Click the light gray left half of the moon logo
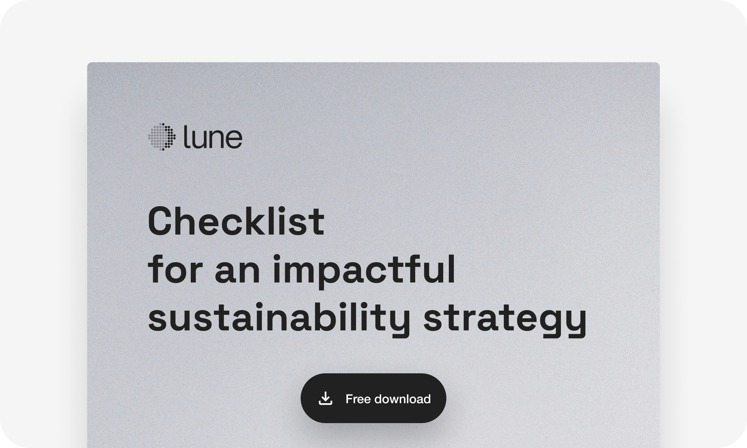The width and height of the screenshot is (747, 448). [155, 137]
